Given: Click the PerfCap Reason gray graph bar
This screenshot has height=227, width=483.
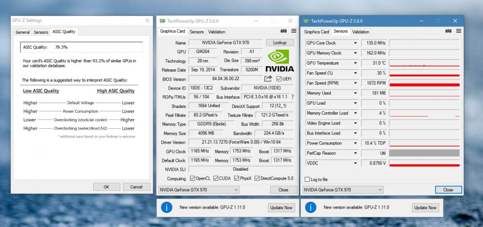Looking at the screenshot, I should tap(424, 153).
